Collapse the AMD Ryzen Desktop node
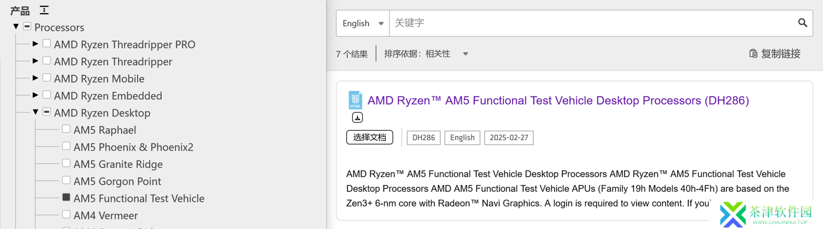The width and height of the screenshot is (823, 229). [x=35, y=112]
